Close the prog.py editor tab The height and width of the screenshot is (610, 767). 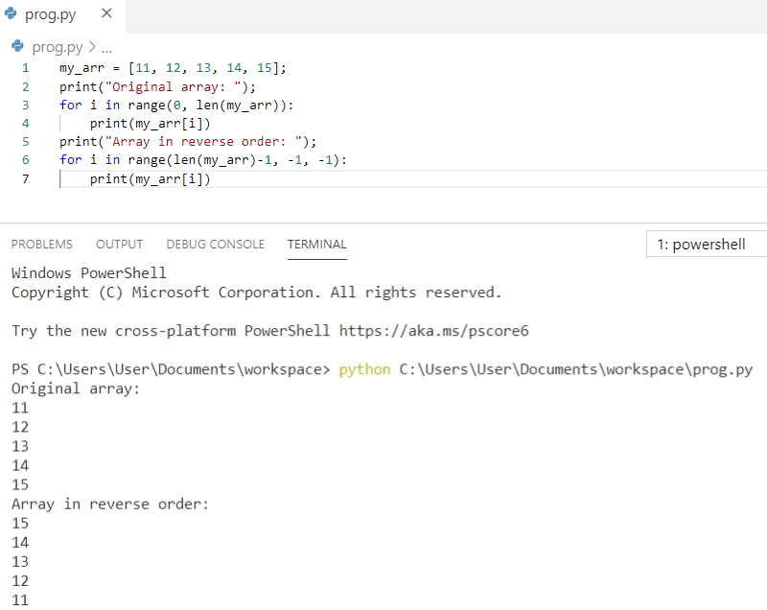(x=106, y=13)
